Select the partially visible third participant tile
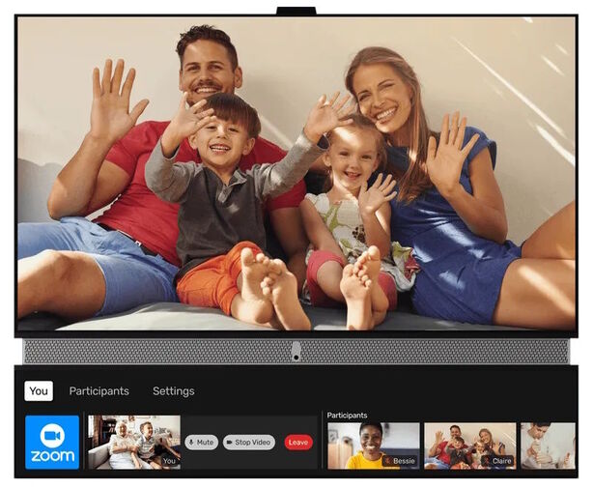The height and width of the screenshot is (488, 593). (x=548, y=445)
